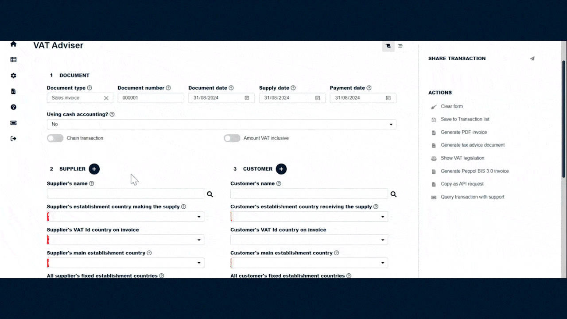Viewport: 567px width, 319px height.
Task: Click the plus button next to Customer
Action: point(281,169)
